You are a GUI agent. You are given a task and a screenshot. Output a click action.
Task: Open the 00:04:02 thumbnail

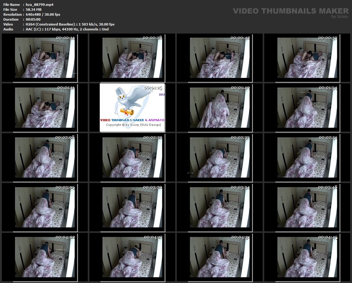(x=45, y=257)
